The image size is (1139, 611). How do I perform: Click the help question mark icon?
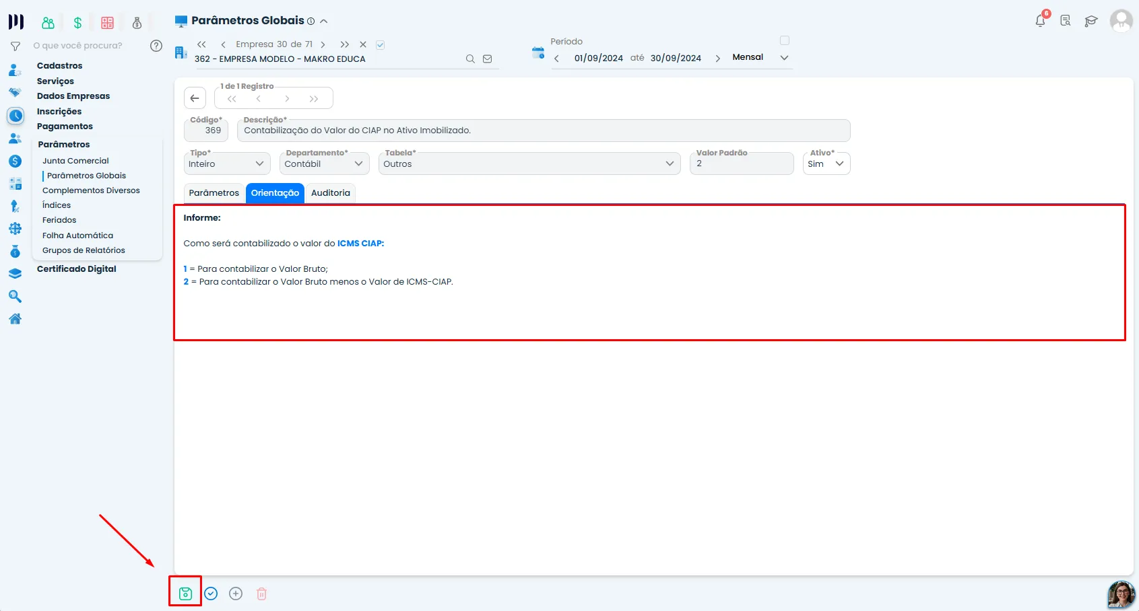click(x=156, y=46)
